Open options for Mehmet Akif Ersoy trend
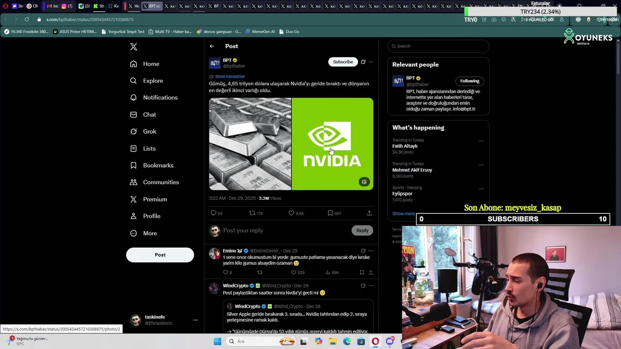The image size is (621, 349). 481,165
